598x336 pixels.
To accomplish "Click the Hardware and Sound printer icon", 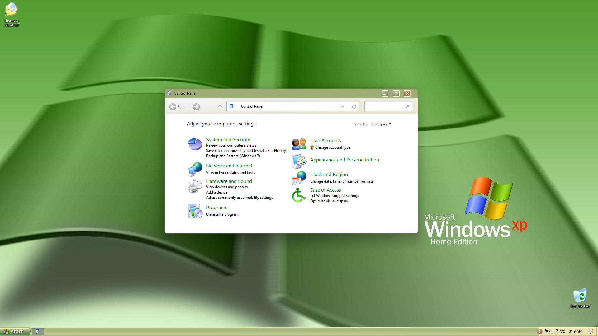I will pos(195,186).
